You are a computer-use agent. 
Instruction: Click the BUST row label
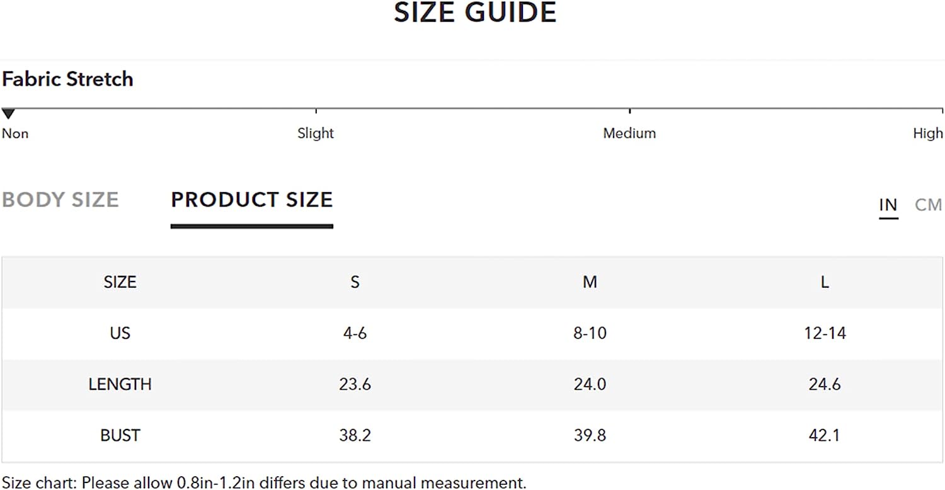click(120, 435)
